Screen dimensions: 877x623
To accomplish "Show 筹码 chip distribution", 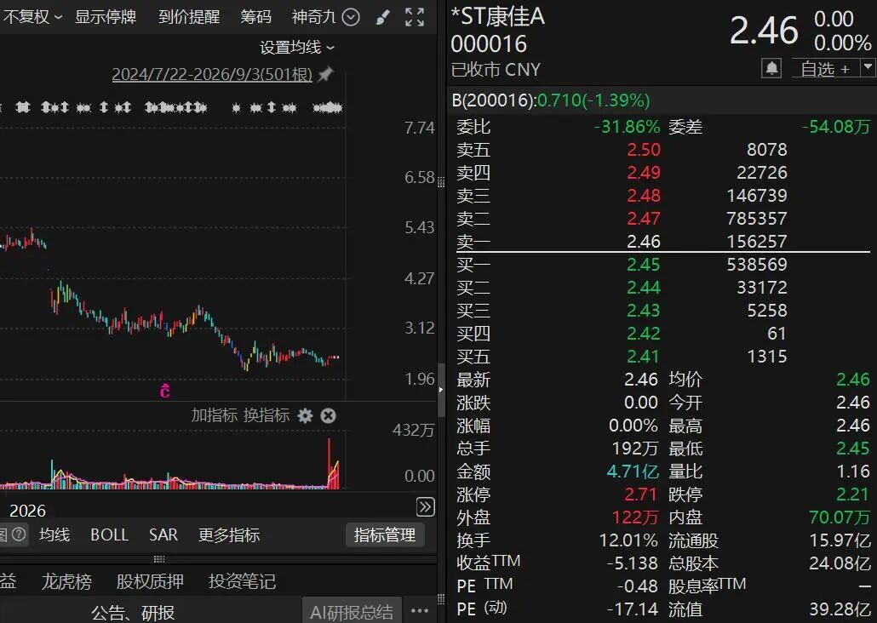I will (x=255, y=17).
